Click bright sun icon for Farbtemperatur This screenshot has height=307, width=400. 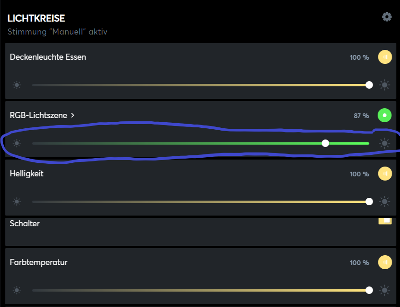[384, 290]
